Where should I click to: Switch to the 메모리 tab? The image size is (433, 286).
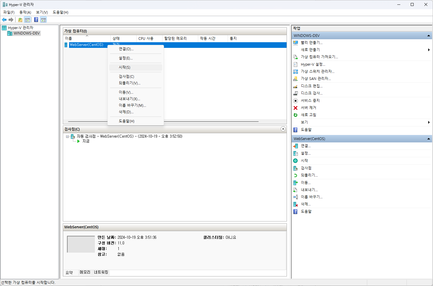(85, 273)
